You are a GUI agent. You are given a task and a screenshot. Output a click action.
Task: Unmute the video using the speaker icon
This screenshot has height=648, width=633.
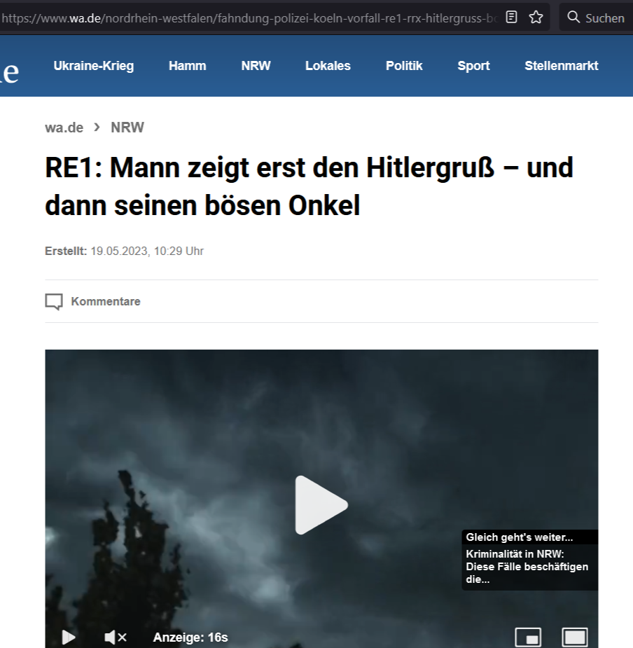pos(116,637)
